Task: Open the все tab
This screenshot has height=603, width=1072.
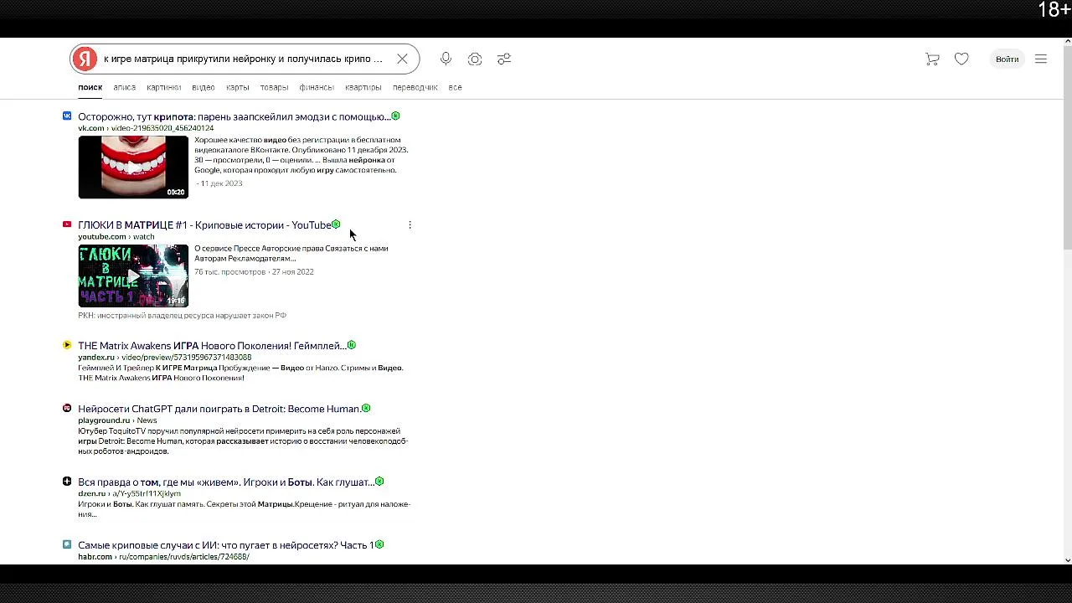Action: point(455,87)
